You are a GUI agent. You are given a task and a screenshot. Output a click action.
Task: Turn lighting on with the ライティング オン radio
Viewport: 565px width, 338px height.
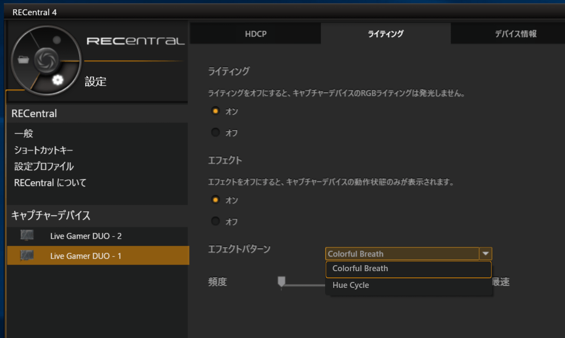point(216,111)
